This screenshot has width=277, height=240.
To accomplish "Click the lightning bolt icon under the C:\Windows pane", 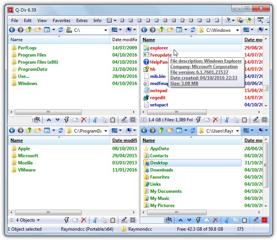I will pyautogui.click(x=198, y=120).
